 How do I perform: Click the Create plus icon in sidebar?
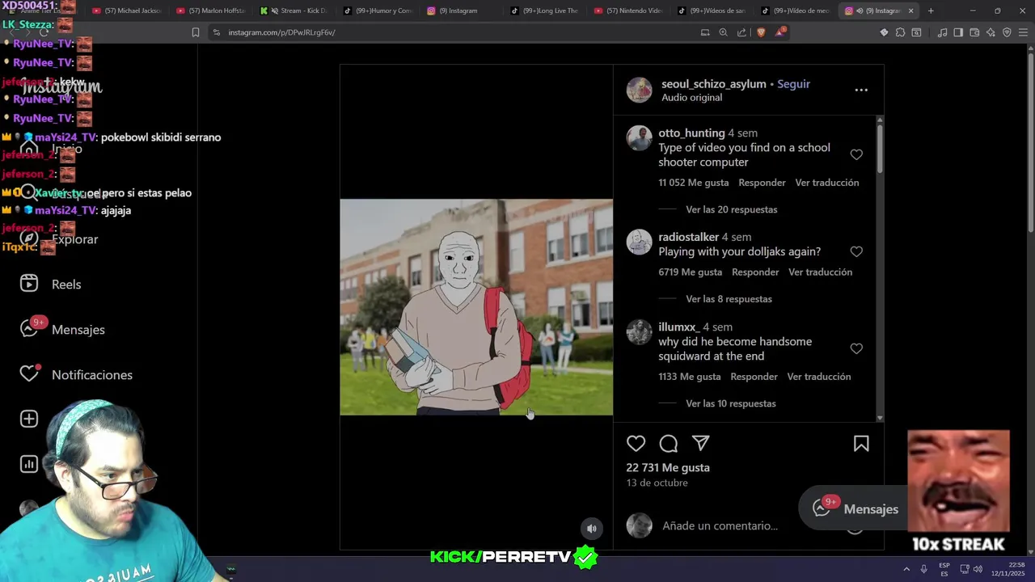29,419
